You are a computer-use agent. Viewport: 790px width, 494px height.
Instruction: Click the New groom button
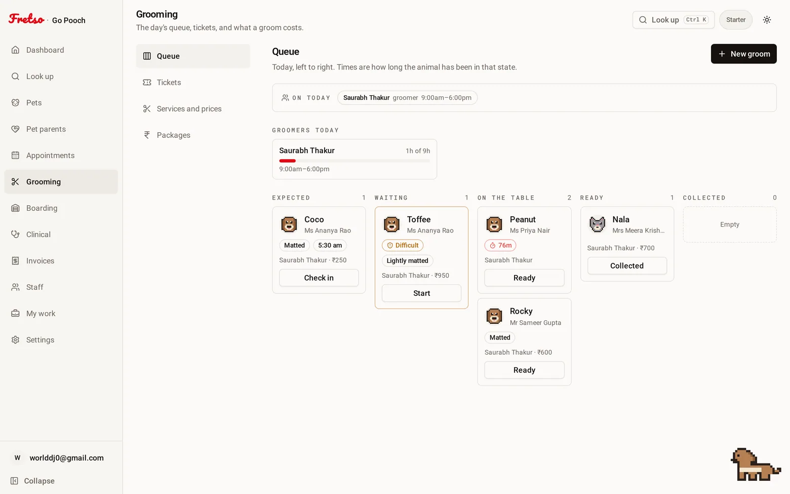click(x=743, y=54)
